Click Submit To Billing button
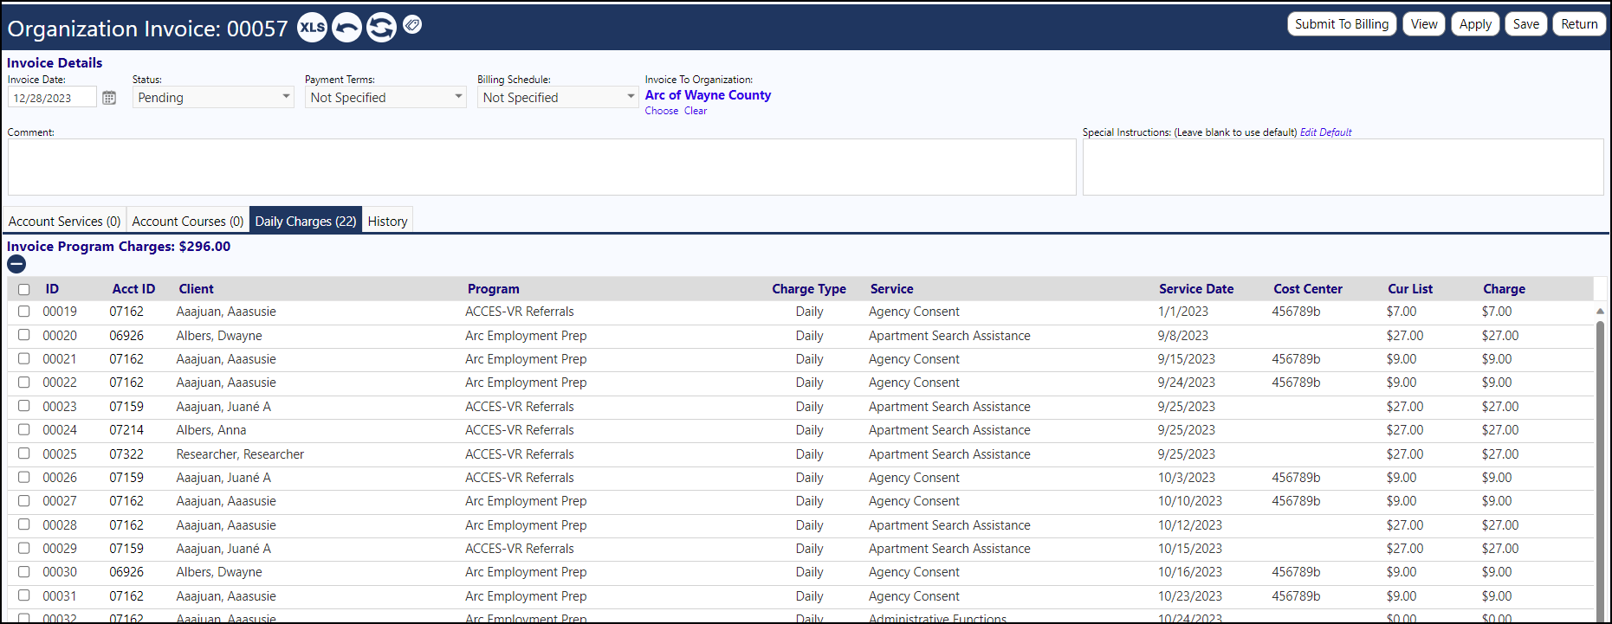Screen dimensions: 1612x624 [1342, 24]
